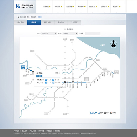Image resolution: width=137 pixels, height=137 pixels.
Task: Click the highlighted 梁祝站 station circle
Action: tap(33, 71)
